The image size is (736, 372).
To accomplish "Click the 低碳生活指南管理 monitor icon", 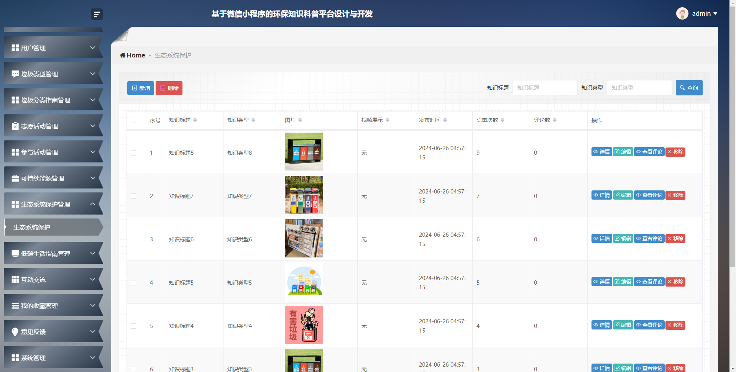I will (15, 254).
